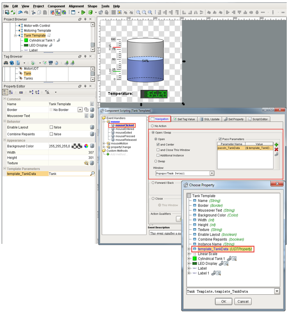Click the green Preview Mode play icon
288x315 pixels.
(83, 12)
